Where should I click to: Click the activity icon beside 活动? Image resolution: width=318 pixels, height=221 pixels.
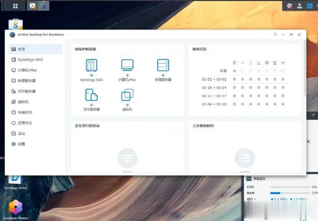(13, 133)
